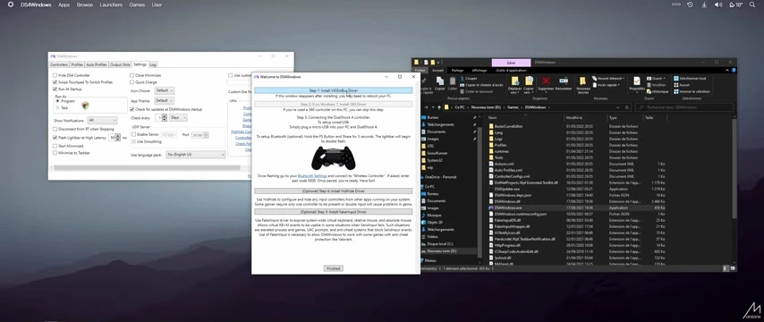Click the Nouveau dossier folder icon
Viewport: 764px width, 322px height.
(582, 80)
